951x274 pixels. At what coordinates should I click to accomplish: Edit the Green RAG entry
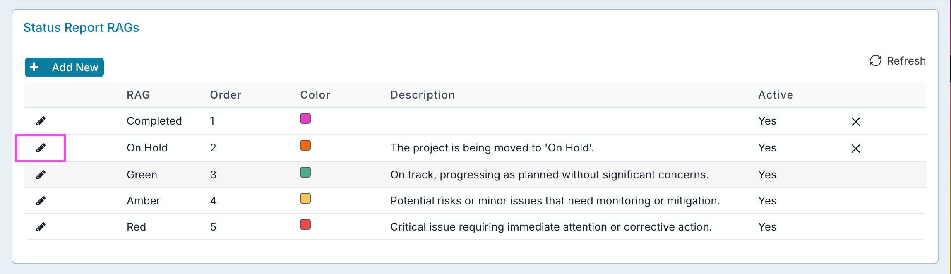[x=41, y=175]
